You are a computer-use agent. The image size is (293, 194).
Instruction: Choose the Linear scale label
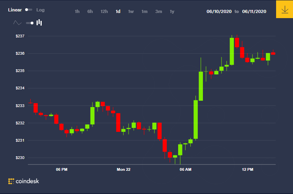coord(15,10)
